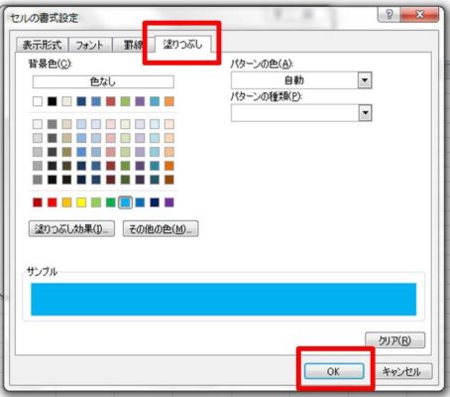This screenshot has width=450, height=397.
Task: Open その他の色 more colors button
Action: pos(161,228)
